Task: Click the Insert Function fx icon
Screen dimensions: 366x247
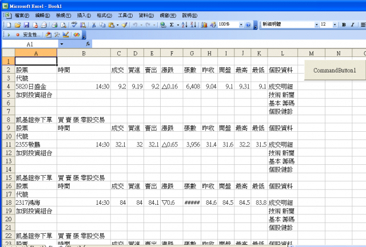Action: click(x=88, y=43)
